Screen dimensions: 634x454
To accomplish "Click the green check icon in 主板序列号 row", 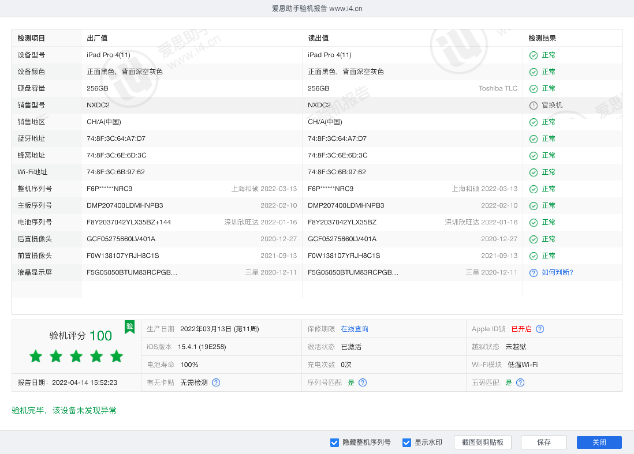I will (x=534, y=206).
